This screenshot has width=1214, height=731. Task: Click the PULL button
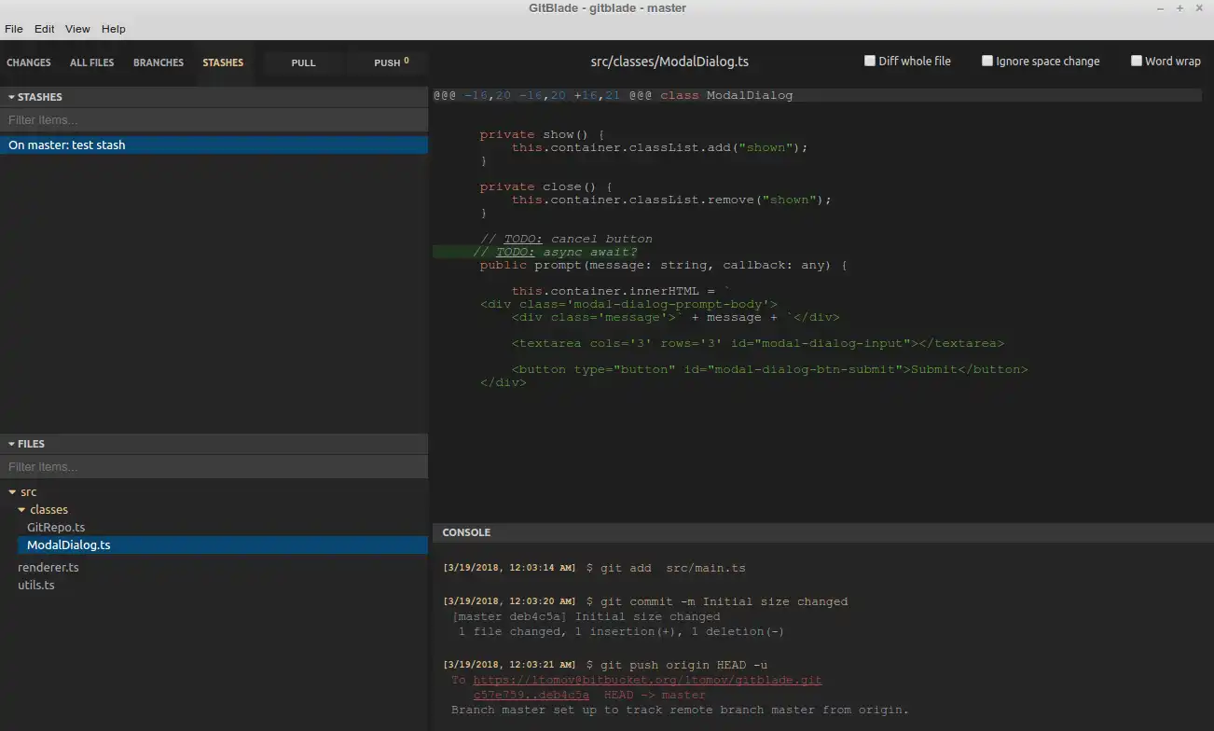click(304, 63)
